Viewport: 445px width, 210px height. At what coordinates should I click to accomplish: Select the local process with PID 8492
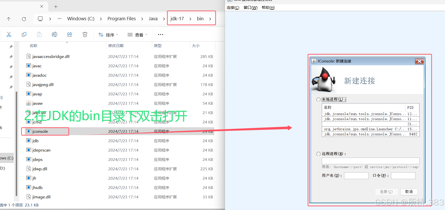pos(370,134)
